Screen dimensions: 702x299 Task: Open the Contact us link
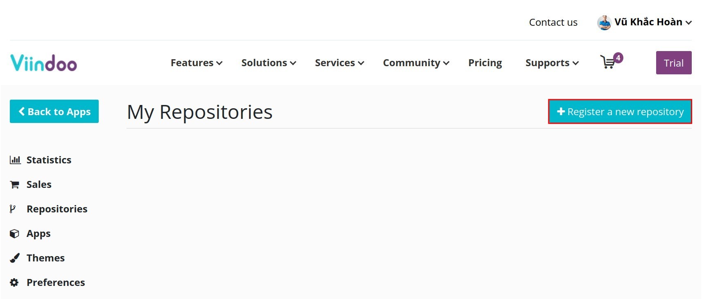(553, 22)
